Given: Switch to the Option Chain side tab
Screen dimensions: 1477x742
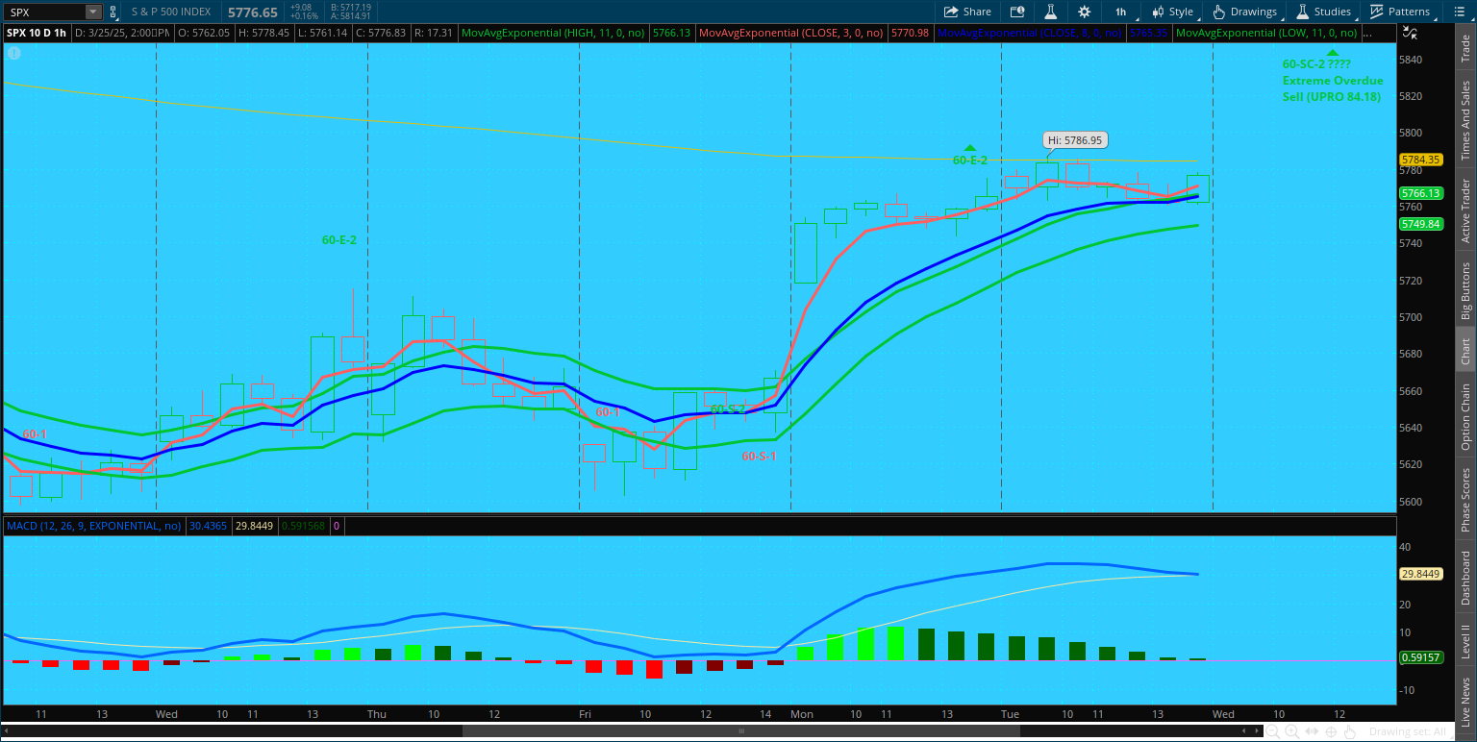Looking at the screenshot, I should click(1465, 417).
